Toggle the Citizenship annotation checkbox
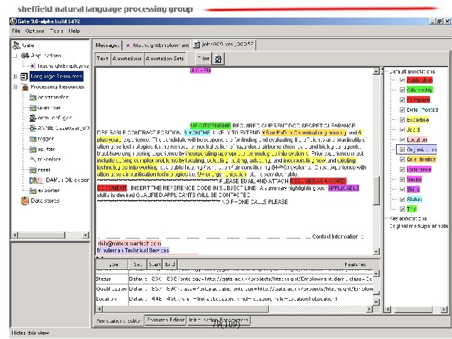 pyautogui.click(x=402, y=90)
